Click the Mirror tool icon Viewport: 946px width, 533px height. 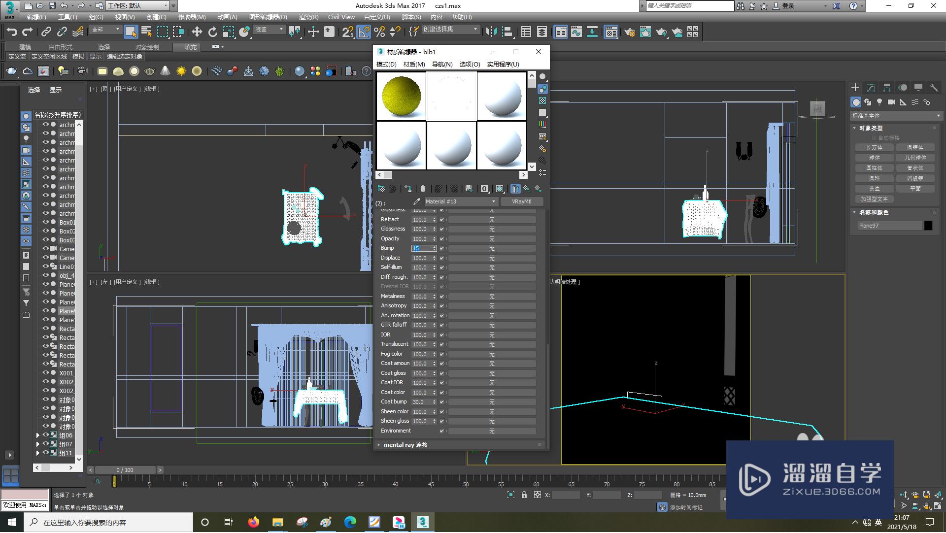[491, 32]
